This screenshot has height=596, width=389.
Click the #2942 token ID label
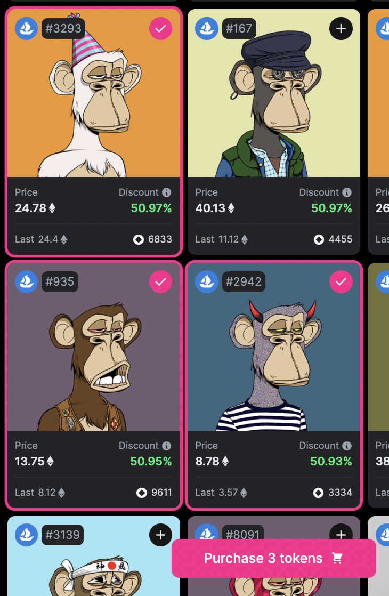click(244, 281)
